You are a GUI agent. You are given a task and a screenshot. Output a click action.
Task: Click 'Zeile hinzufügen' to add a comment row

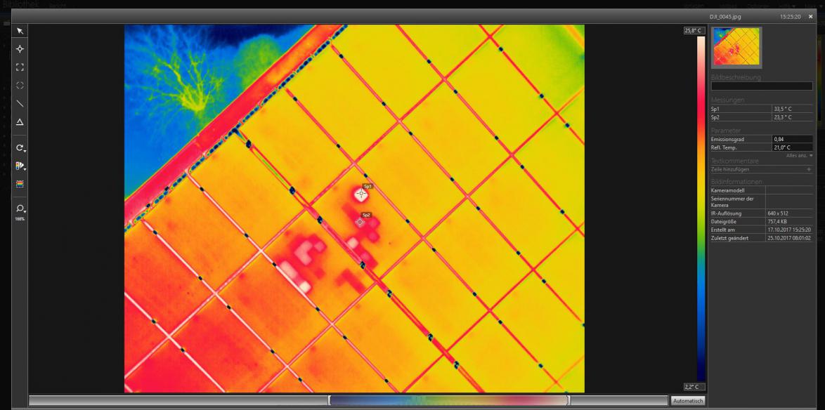coord(734,168)
